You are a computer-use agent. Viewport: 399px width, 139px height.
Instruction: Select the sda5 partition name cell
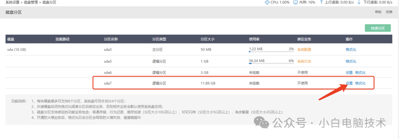pos(108,61)
